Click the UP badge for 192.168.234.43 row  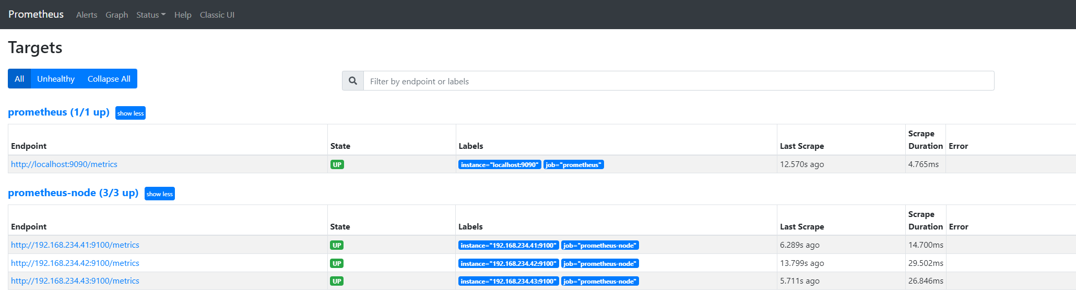coord(337,281)
